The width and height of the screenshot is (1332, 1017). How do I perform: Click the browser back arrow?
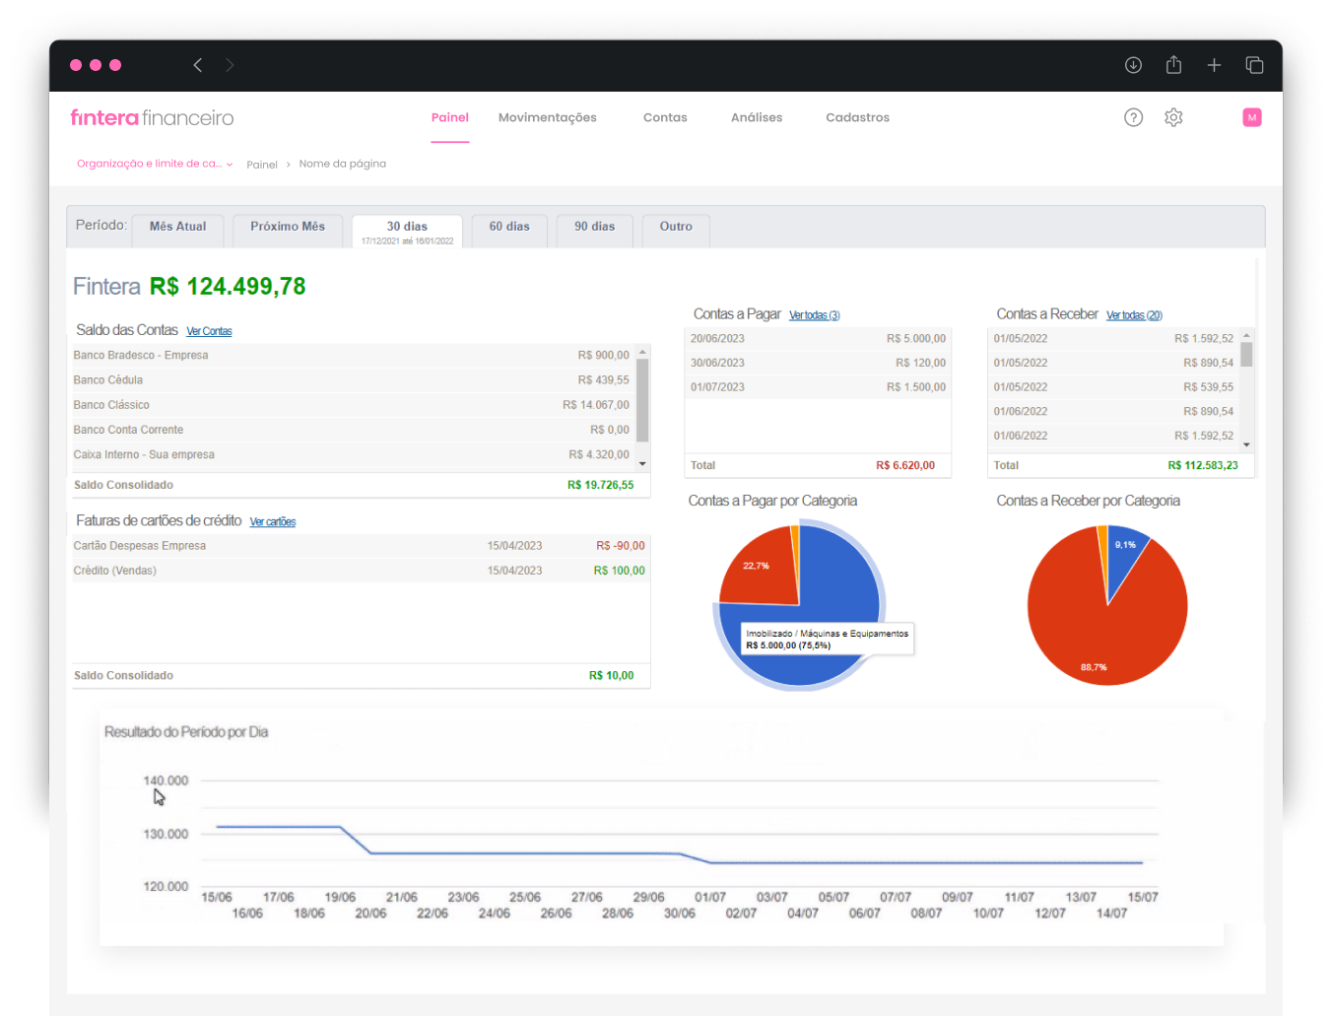[x=198, y=65]
